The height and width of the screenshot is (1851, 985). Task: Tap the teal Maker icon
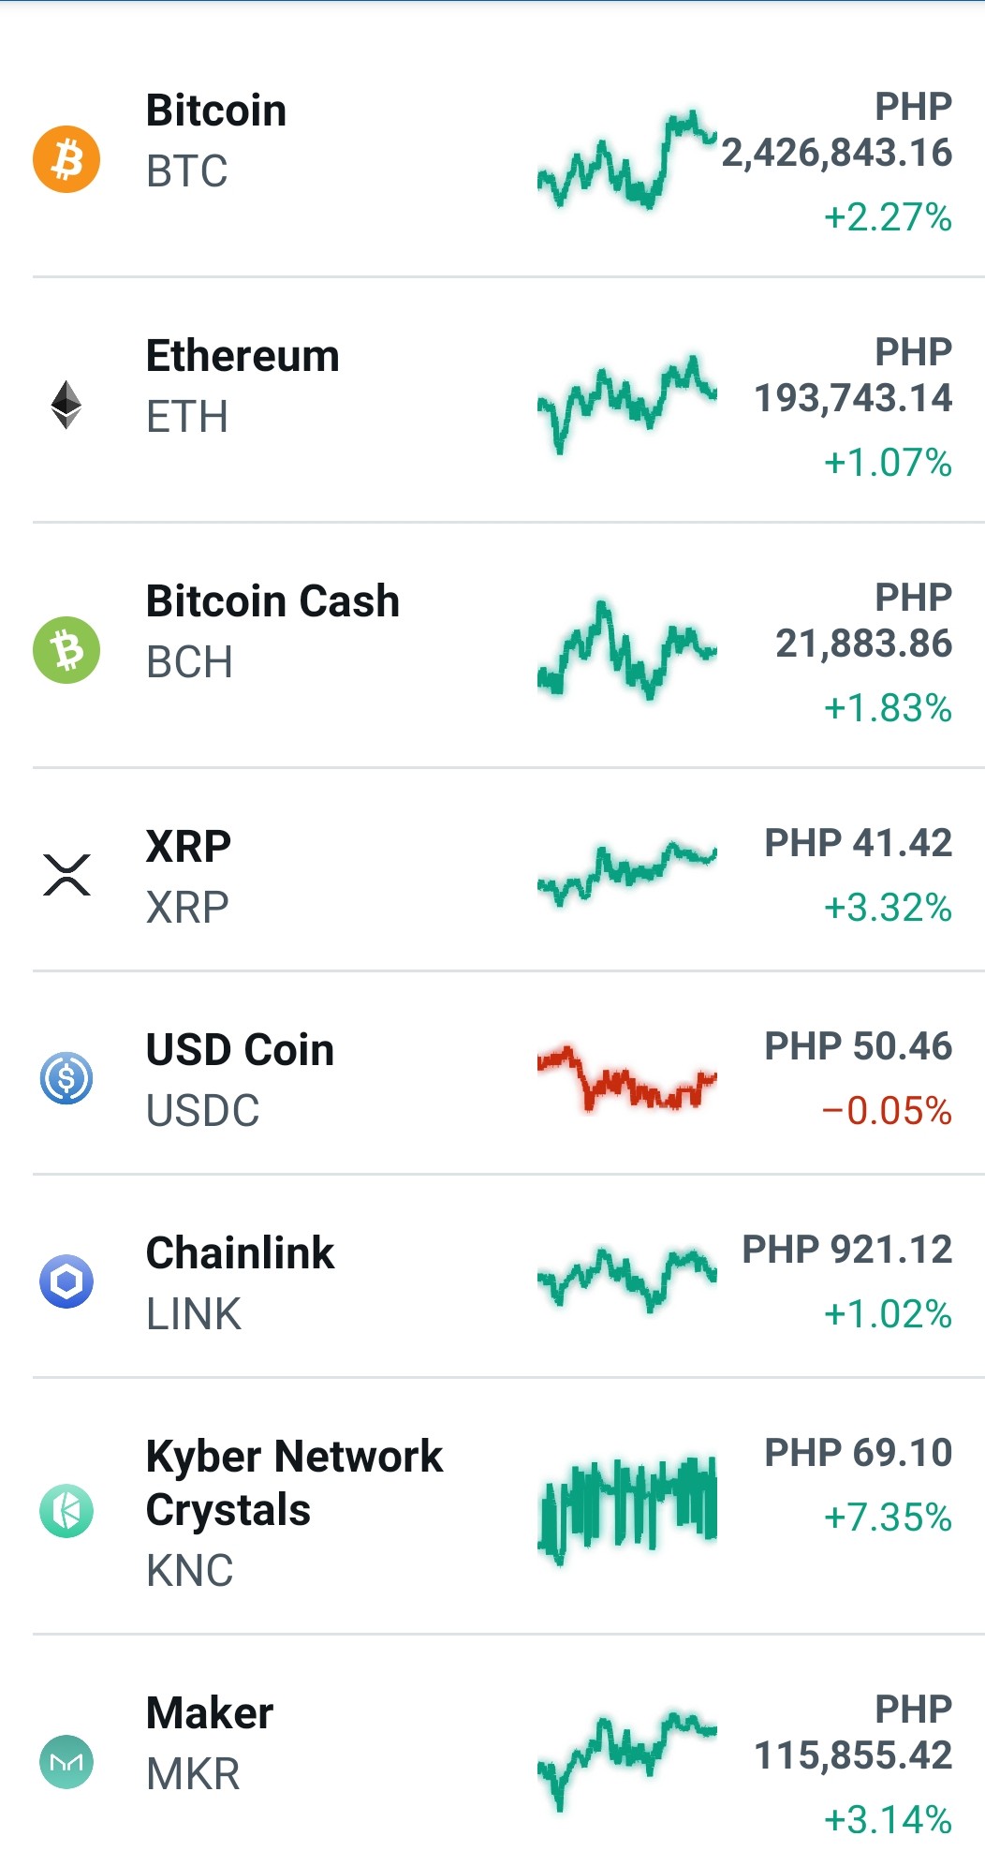coord(66,1762)
